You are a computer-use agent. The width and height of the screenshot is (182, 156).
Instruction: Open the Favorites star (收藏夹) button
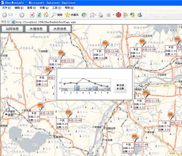72,15
